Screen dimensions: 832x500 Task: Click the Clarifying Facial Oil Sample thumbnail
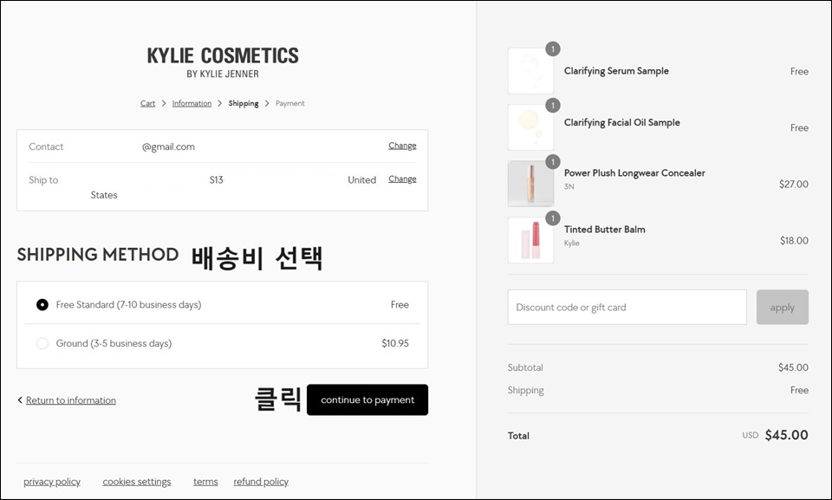[x=530, y=127]
